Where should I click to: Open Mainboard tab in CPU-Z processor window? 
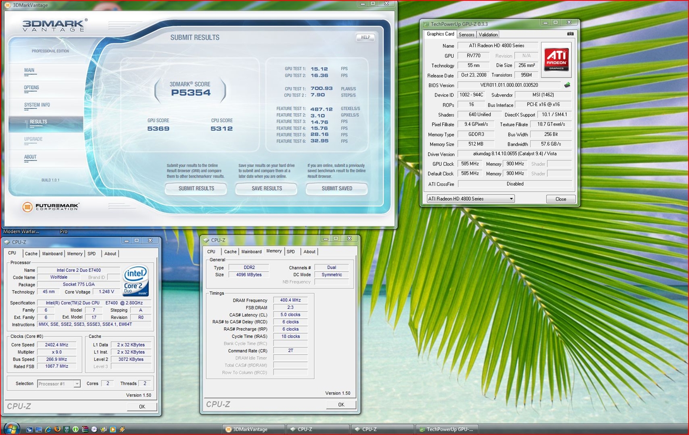[52, 254]
